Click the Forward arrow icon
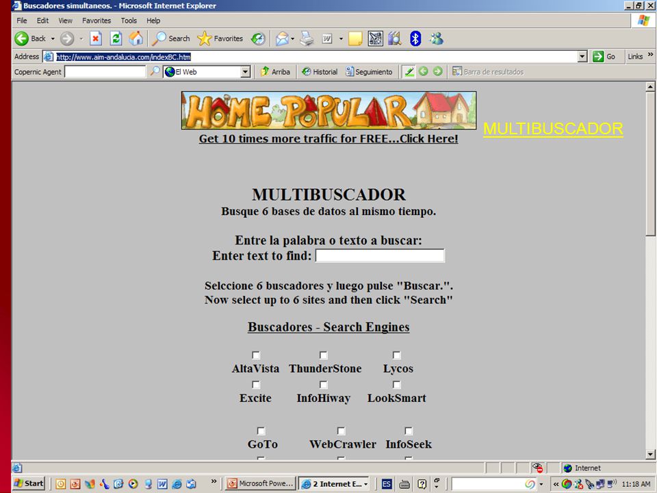This screenshot has width=657, height=493. point(66,38)
